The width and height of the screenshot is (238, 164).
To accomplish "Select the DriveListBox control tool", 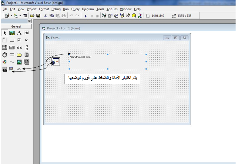I will click(12, 55).
